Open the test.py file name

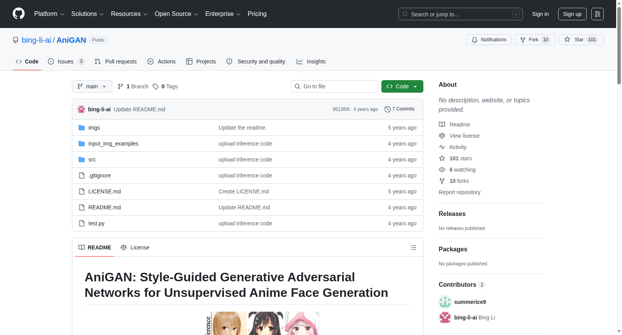click(96, 223)
